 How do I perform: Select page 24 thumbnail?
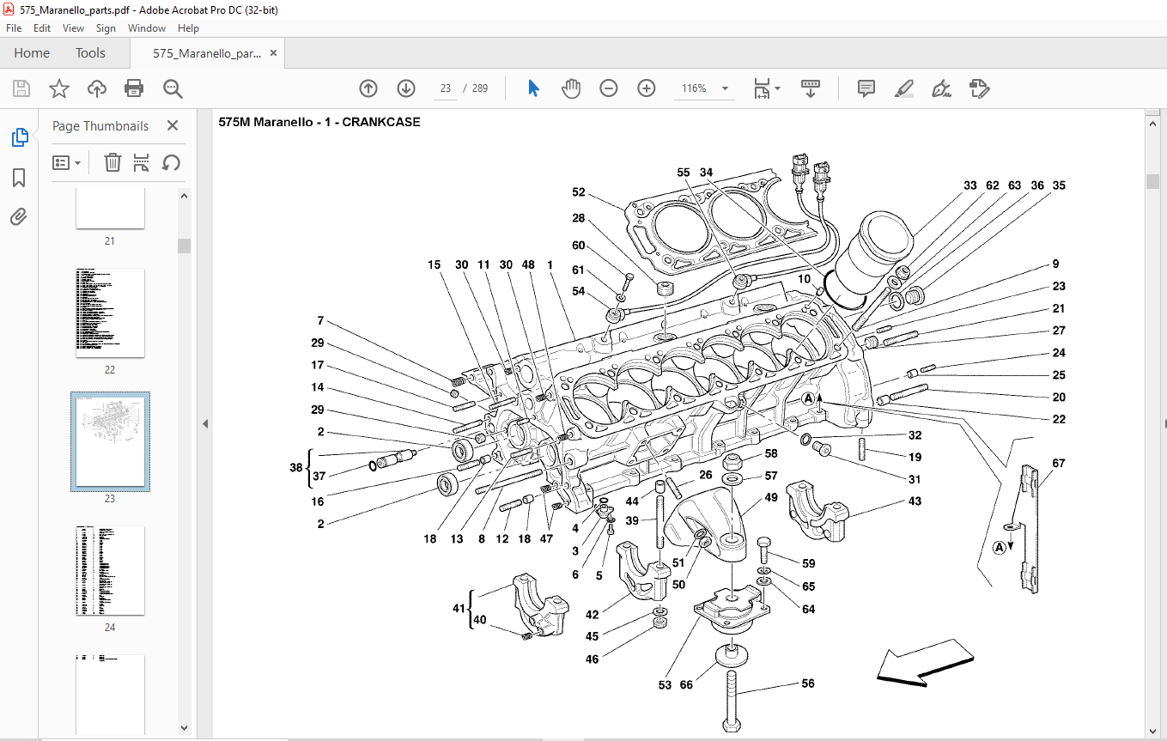point(110,570)
